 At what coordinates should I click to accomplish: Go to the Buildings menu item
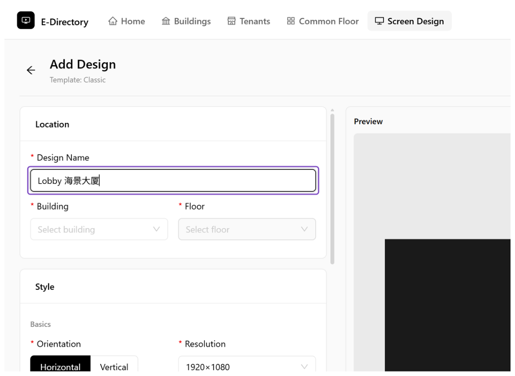(x=186, y=21)
